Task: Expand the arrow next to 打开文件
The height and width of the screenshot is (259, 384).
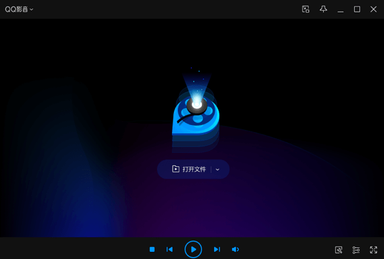Action: click(x=217, y=170)
